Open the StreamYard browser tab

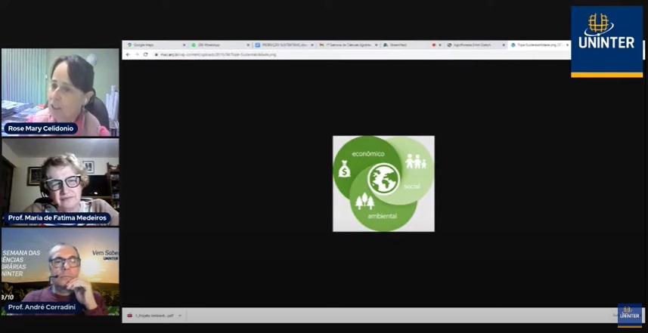(398, 45)
